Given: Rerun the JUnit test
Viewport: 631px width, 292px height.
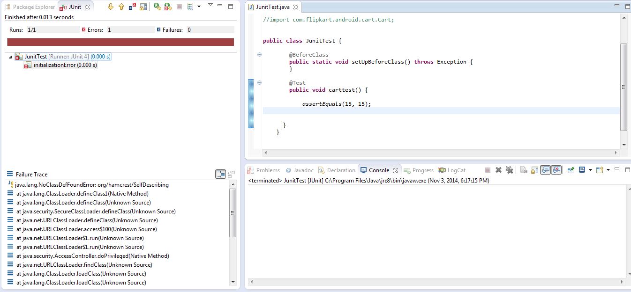Looking at the screenshot, I should (158, 7).
